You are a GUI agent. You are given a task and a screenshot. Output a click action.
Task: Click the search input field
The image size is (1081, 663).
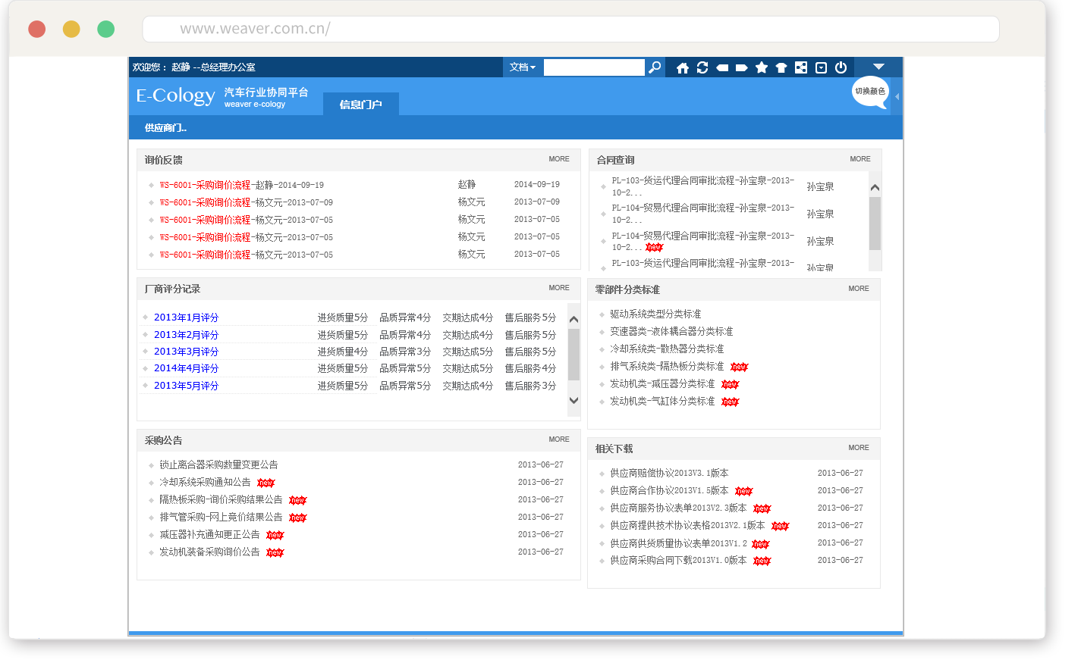pyautogui.click(x=594, y=67)
